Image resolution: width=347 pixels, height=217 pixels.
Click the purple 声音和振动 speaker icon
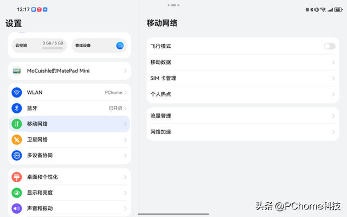pyautogui.click(x=17, y=208)
